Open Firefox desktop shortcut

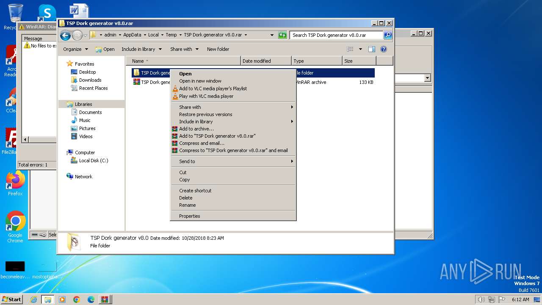tap(15, 183)
